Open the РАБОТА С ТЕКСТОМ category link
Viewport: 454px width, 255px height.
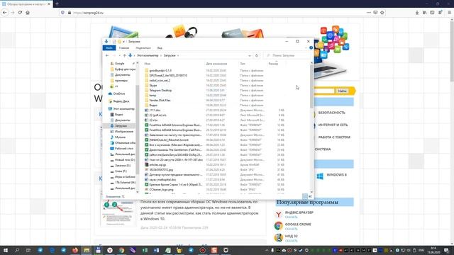pyautogui.click(x=334, y=137)
